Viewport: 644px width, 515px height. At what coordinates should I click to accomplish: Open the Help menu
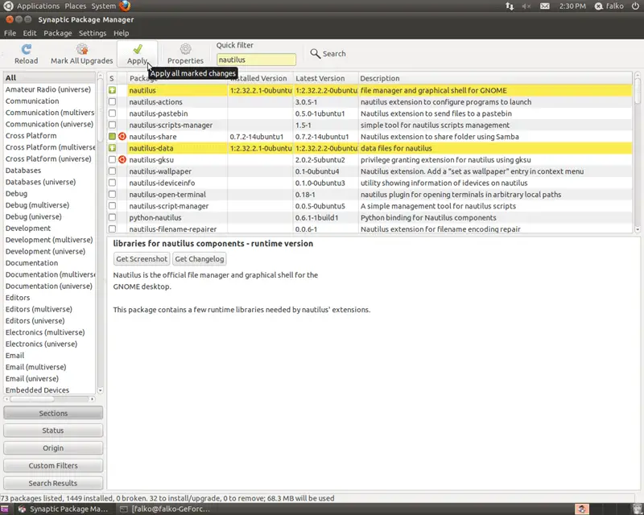pyautogui.click(x=122, y=33)
